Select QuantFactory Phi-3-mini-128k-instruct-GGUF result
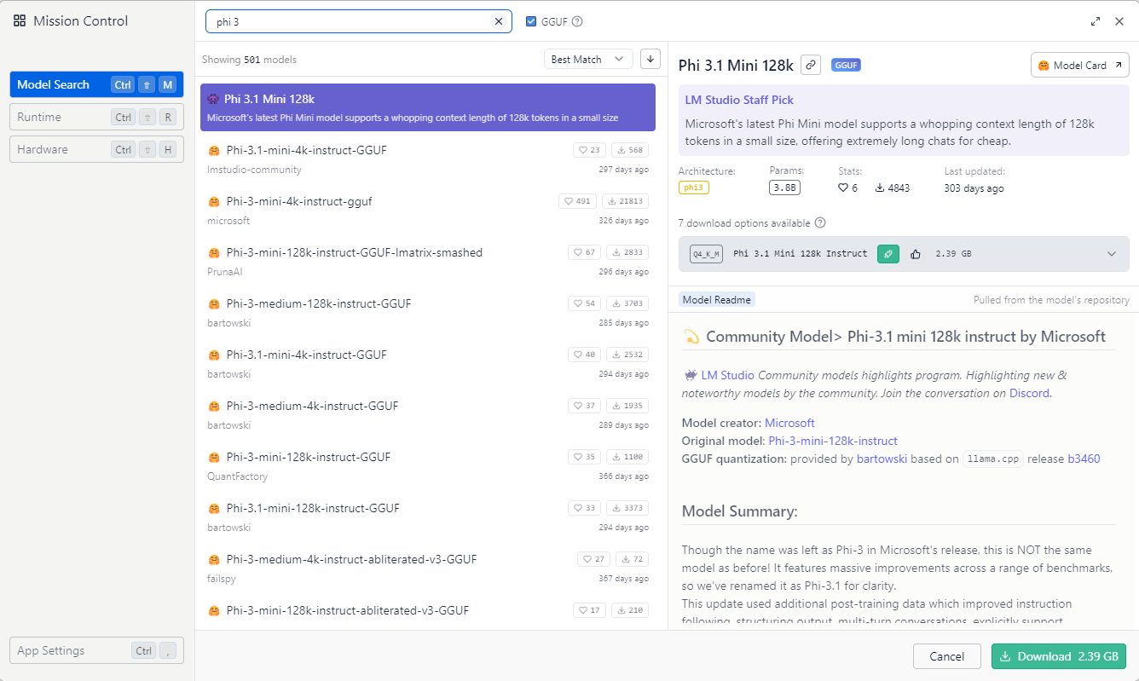This screenshot has height=681, width=1139. (x=428, y=465)
